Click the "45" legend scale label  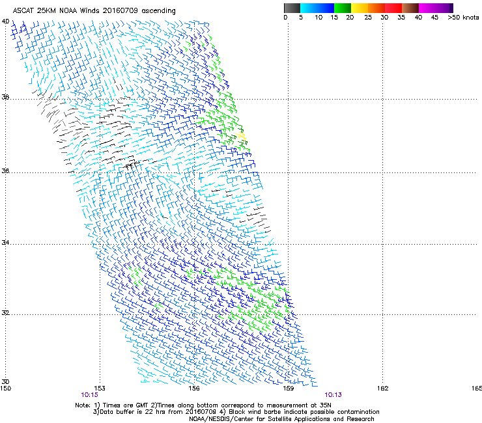[x=434, y=18]
